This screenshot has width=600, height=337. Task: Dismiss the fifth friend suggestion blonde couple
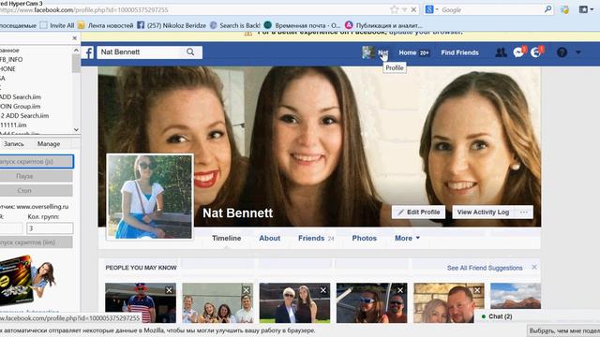[477, 290]
